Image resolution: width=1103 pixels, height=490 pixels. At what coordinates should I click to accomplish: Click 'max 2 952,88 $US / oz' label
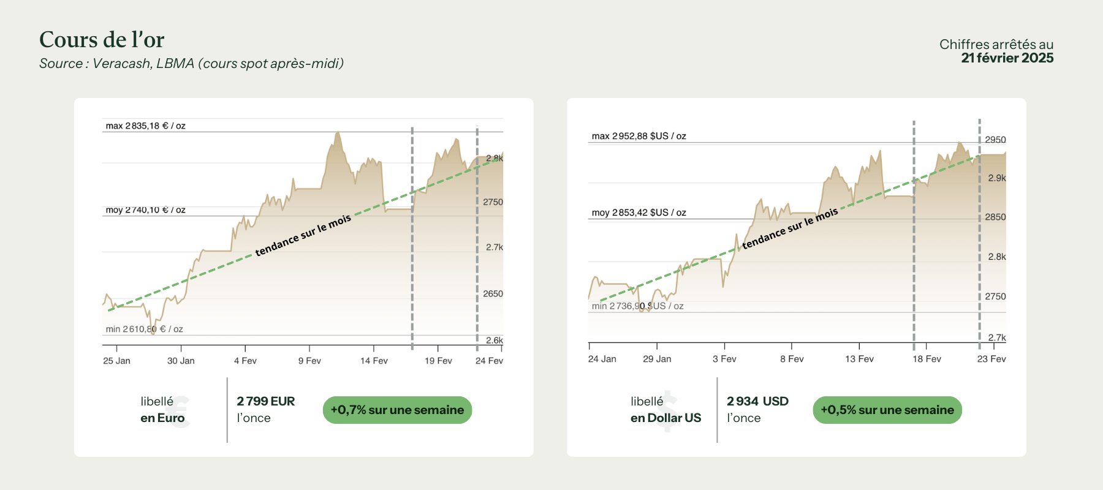[639, 136]
